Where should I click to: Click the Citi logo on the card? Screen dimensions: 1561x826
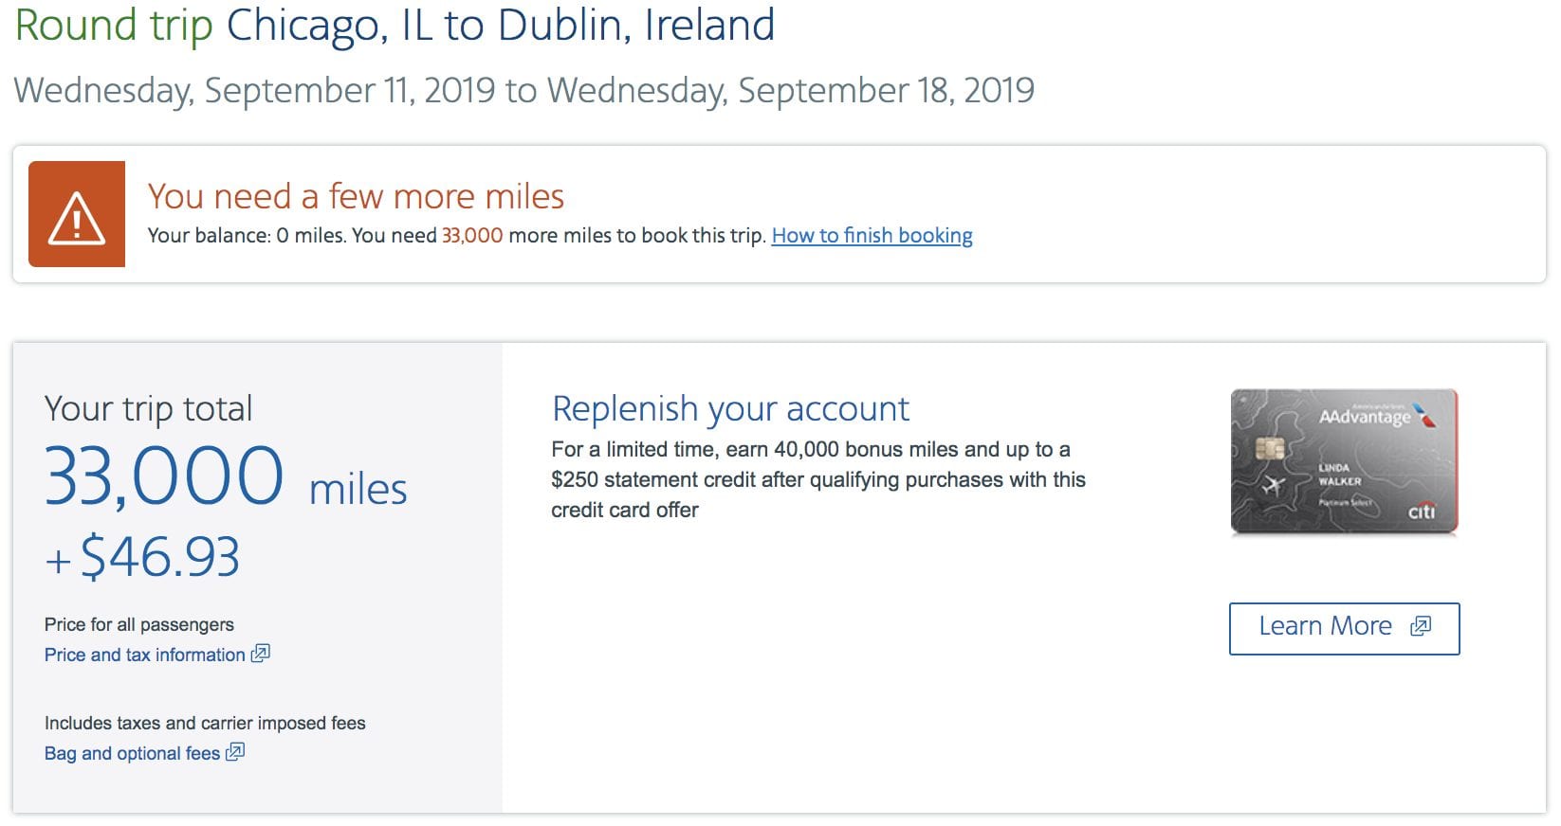(x=1421, y=512)
